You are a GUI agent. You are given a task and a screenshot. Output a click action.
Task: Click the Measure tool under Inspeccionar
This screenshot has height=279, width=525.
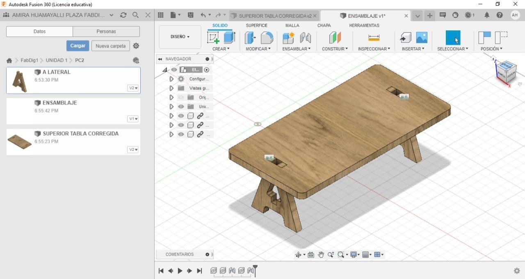pos(374,38)
